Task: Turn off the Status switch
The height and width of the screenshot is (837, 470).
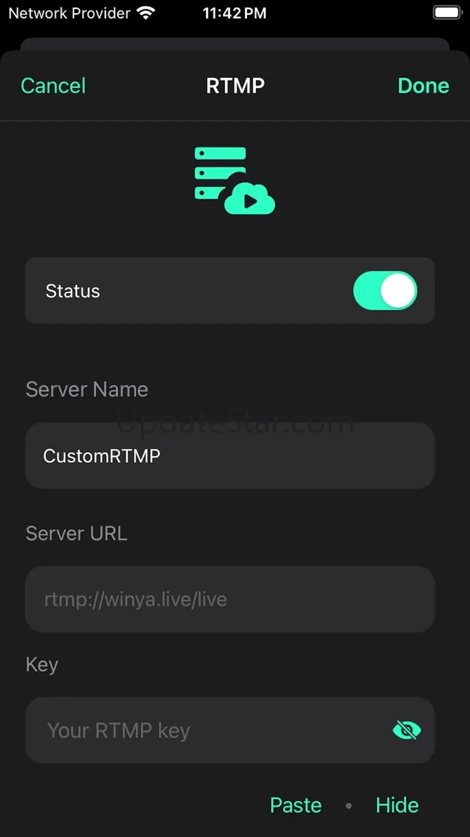Action: pos(385,291)
